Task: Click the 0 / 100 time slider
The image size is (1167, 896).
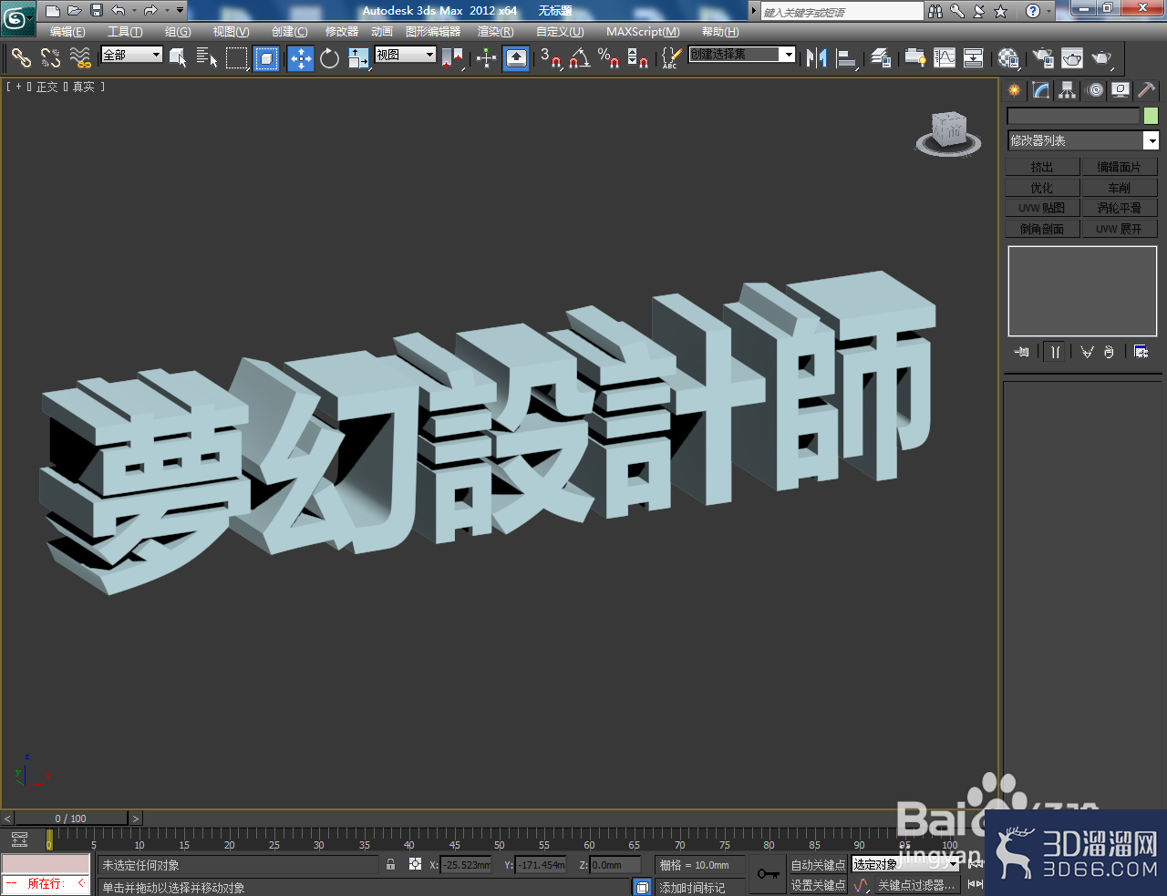Action: coord(71,819)
